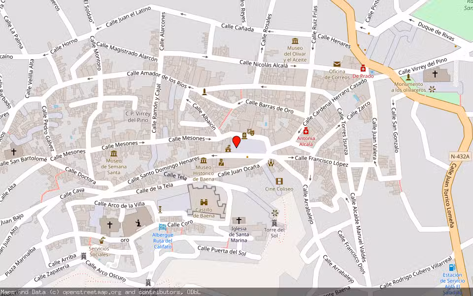Click the church cross on Calle Virrey del Pino
473x296 pixels.
pos(435,74)
